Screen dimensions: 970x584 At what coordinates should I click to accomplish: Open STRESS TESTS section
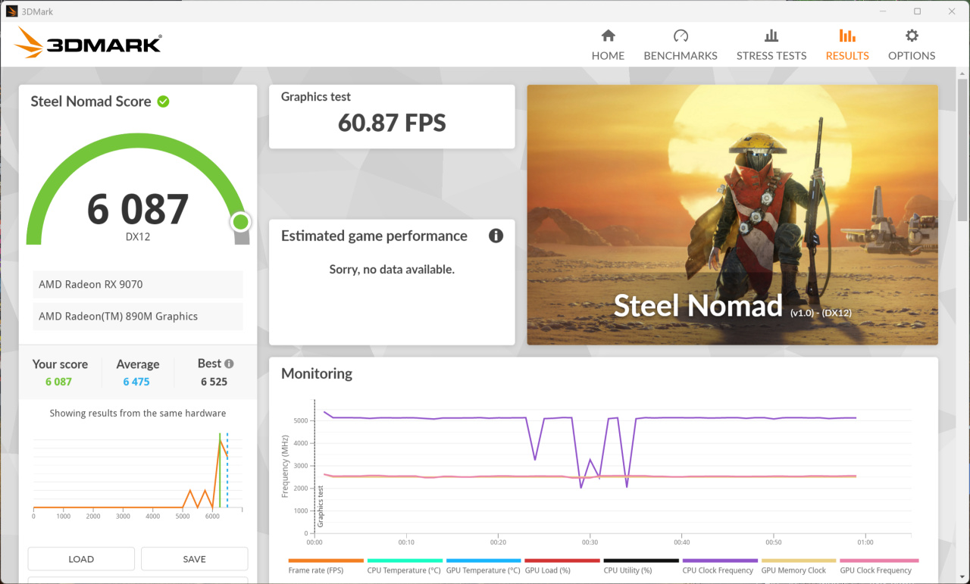click(x=771, y=45)
